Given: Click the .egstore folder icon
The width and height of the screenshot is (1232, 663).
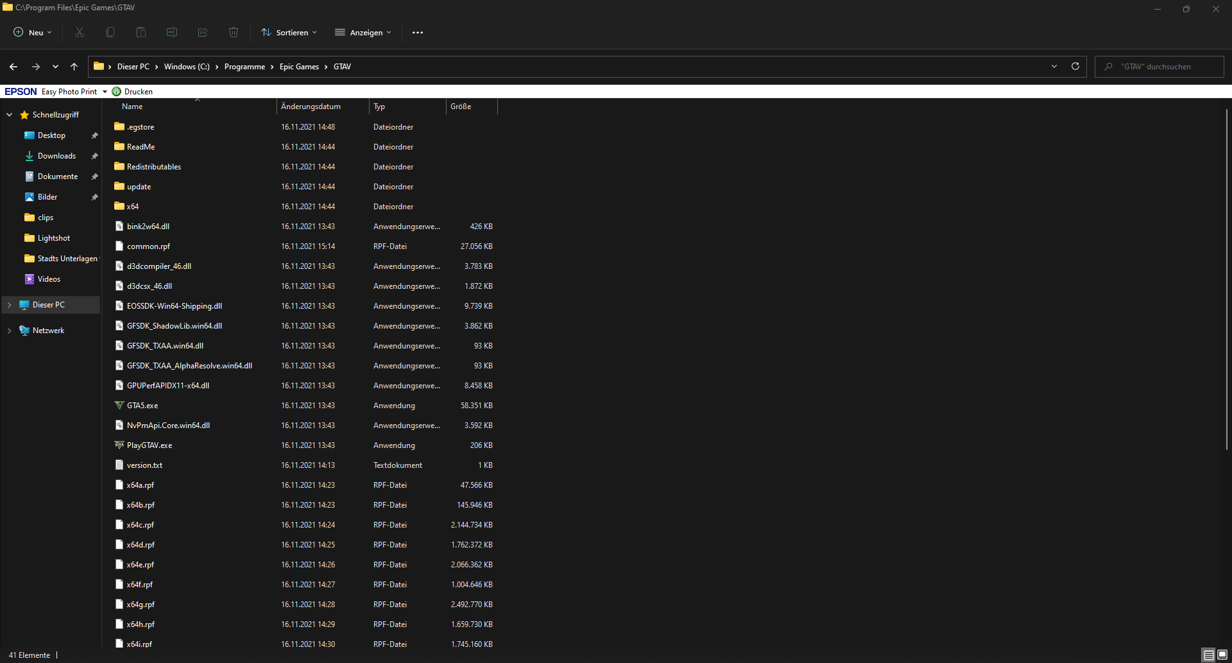Looking at the screenshot, I should 119,126.
